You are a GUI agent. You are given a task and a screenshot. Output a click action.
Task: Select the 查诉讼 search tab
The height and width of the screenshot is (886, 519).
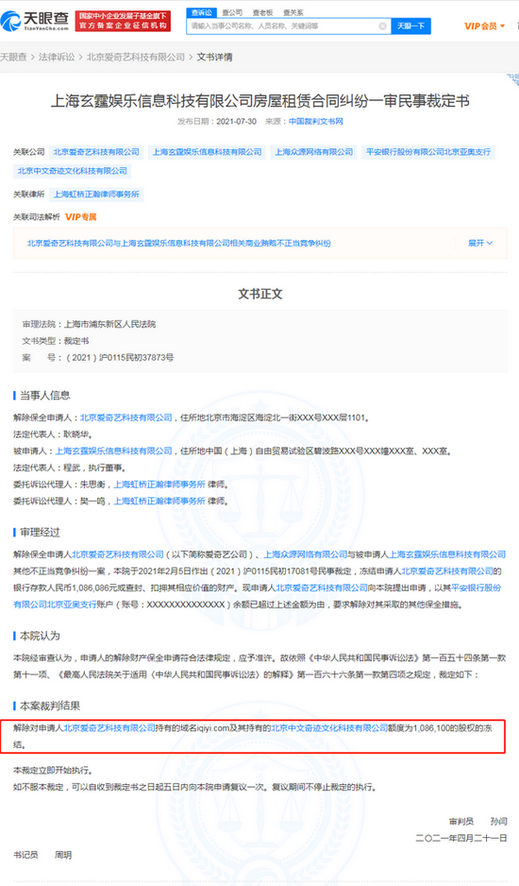(x=202, y=12)
